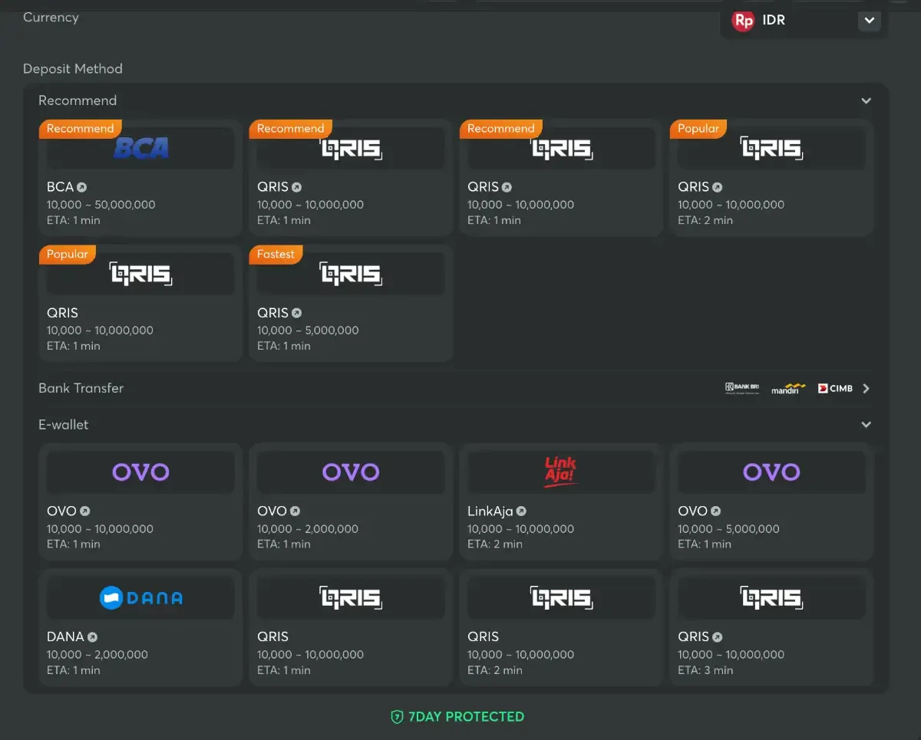Click the Fastest badge label

point(276,255)
